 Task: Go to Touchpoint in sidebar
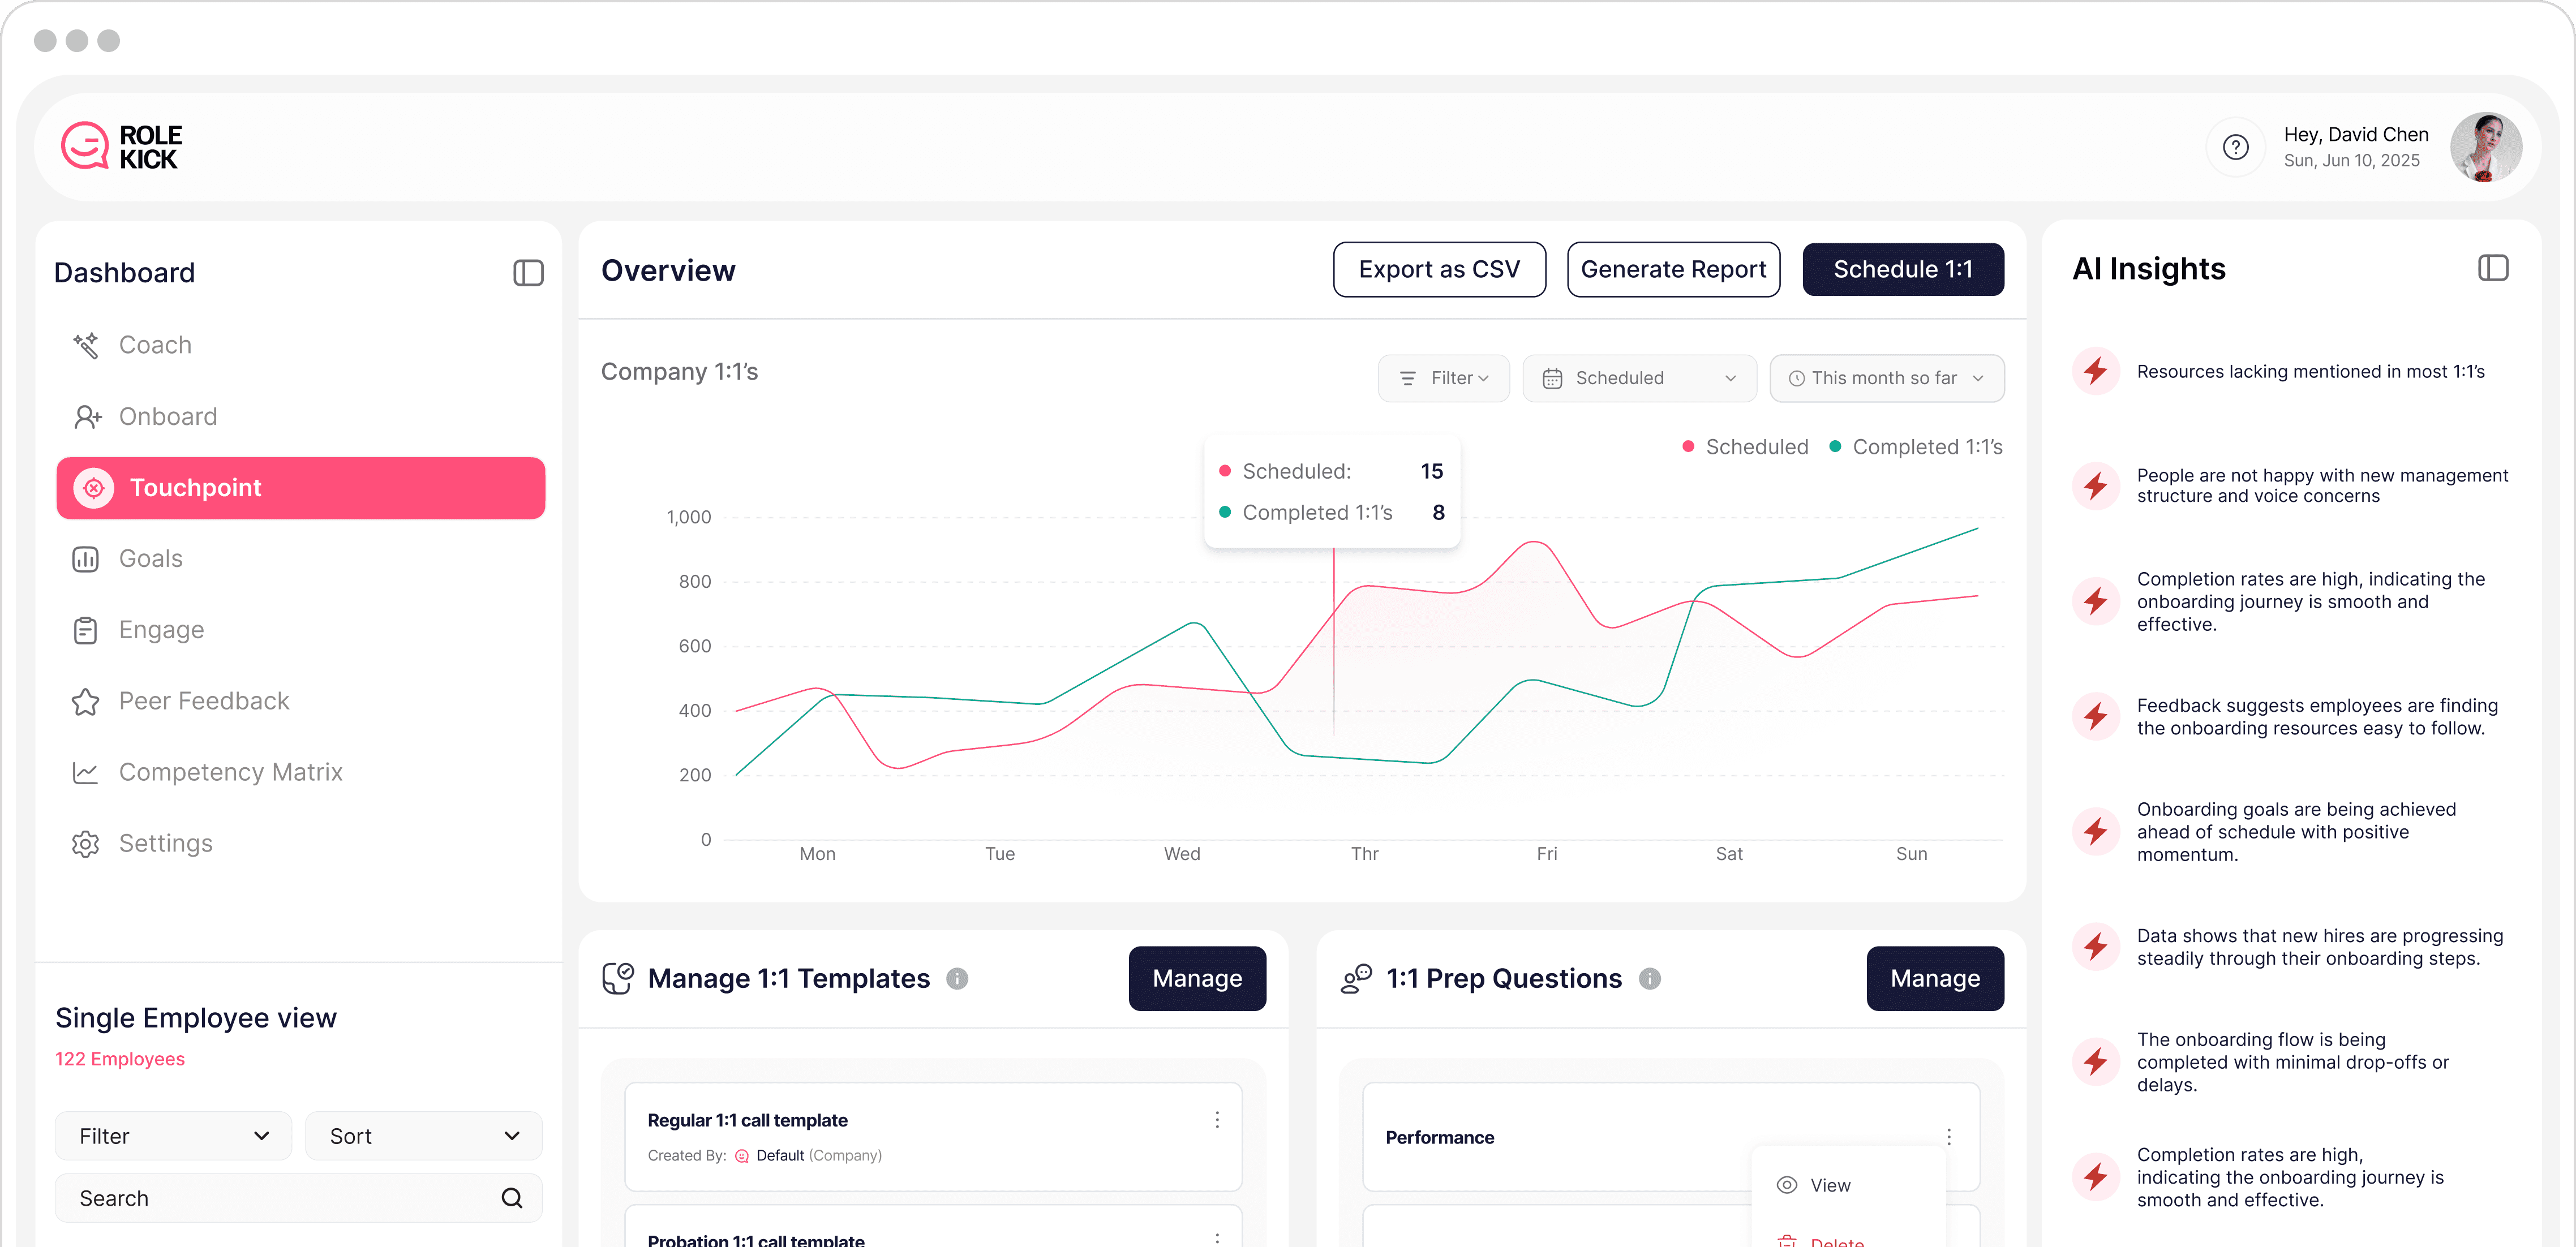click(x=300, y=488)
